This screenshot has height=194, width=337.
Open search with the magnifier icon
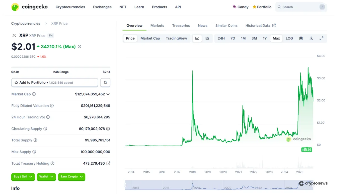279,7
